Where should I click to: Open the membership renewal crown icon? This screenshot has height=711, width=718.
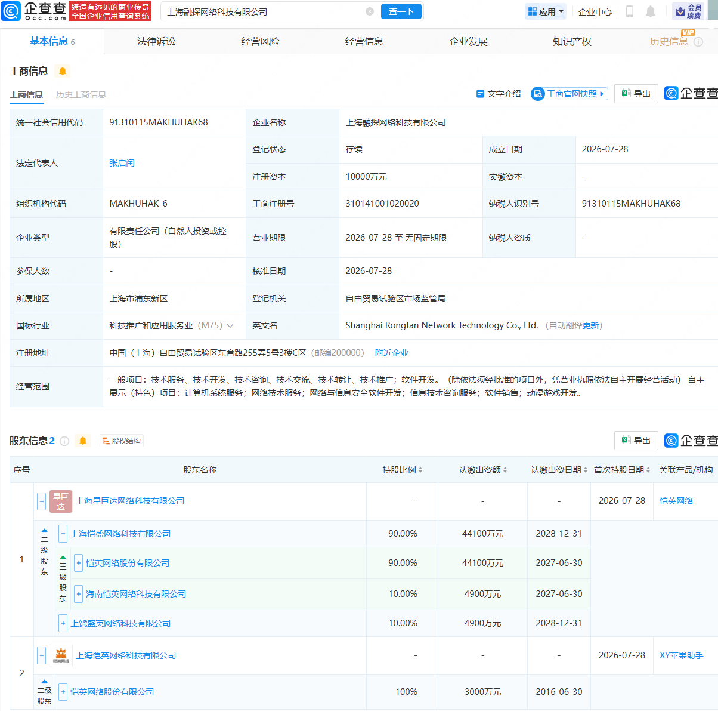click(688, 11)
